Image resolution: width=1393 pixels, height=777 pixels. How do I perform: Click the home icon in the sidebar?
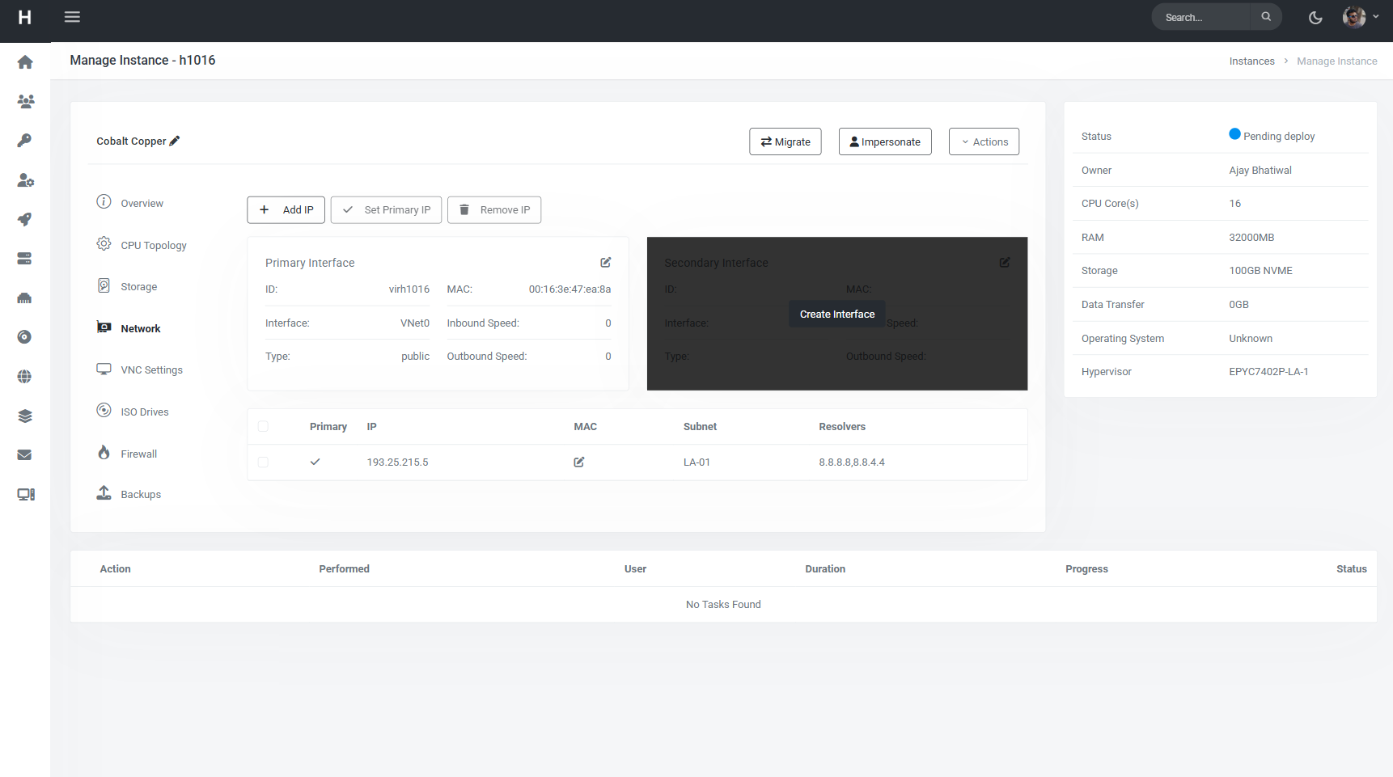(x=25, y=62)
